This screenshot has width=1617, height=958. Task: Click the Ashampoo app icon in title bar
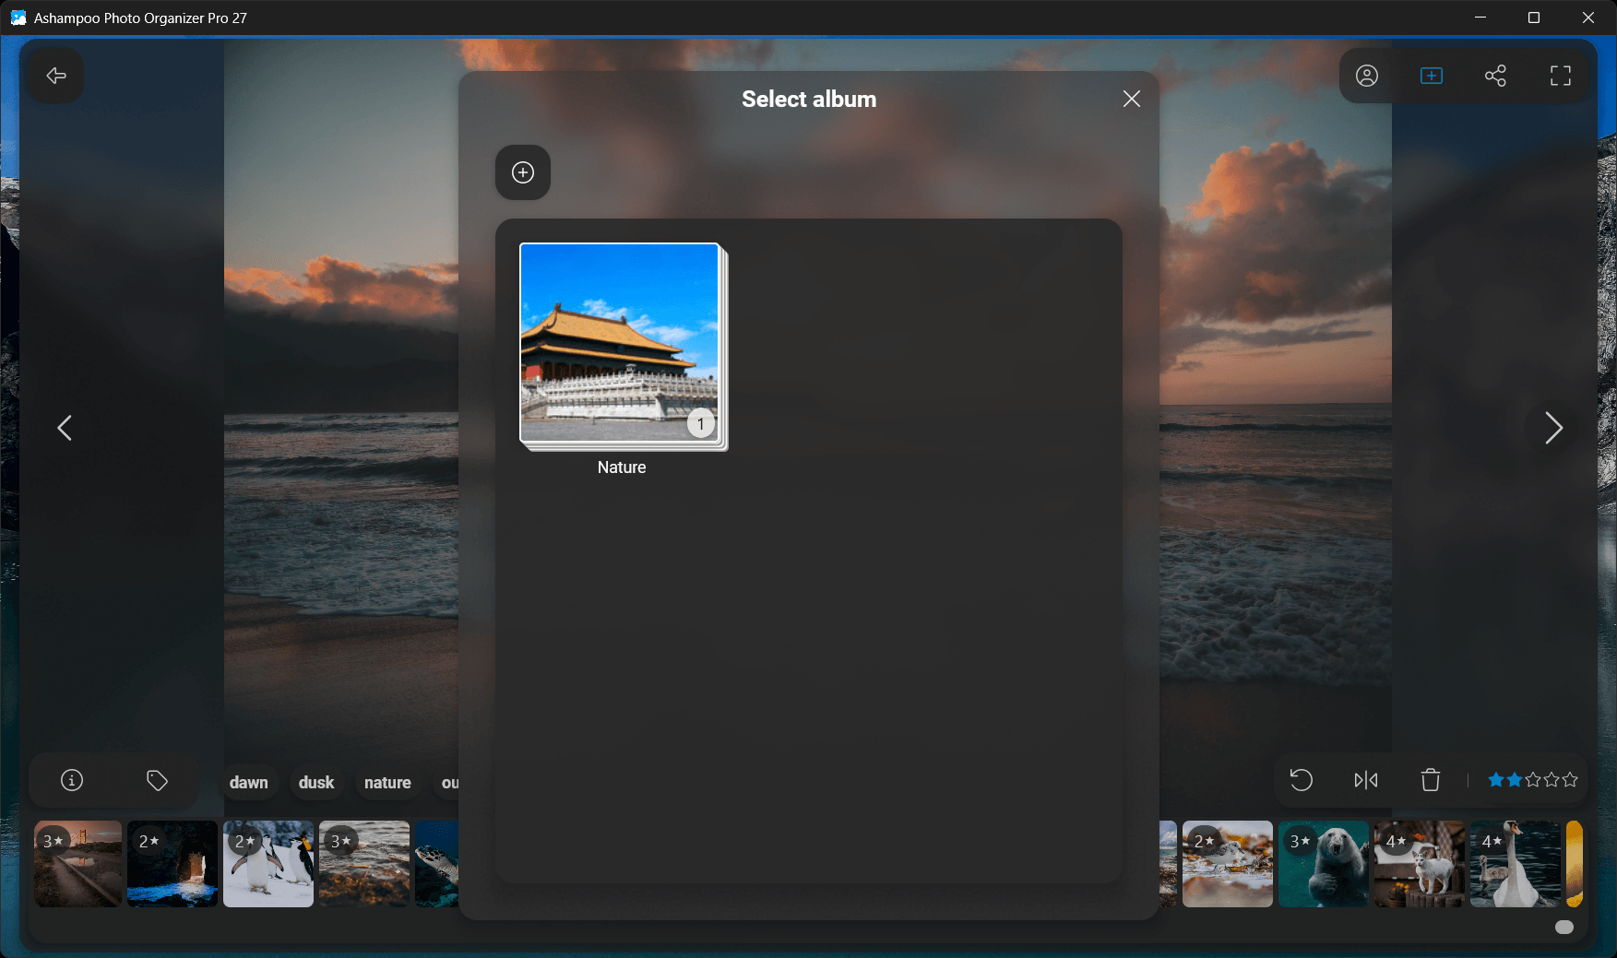(x=18, y=18)
